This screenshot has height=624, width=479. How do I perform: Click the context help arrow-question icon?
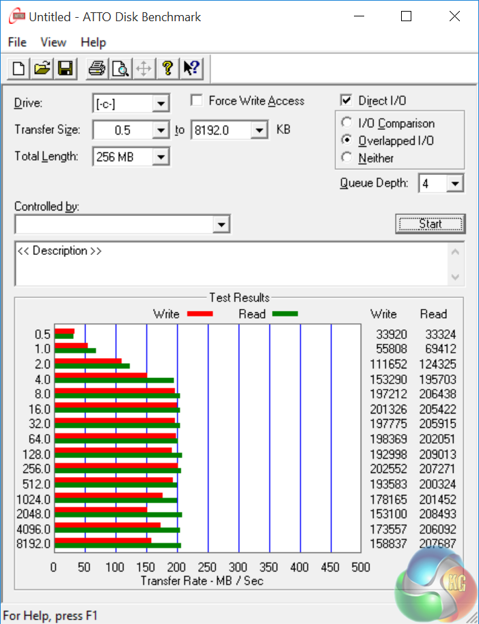[191, 68]
